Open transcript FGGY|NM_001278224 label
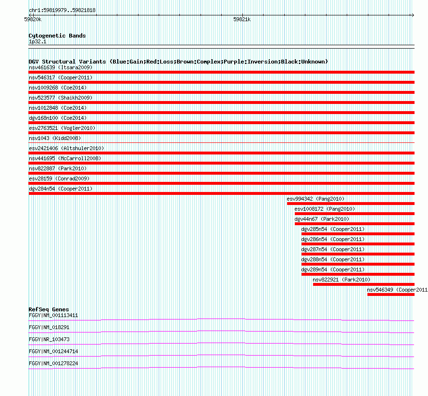428x396 pixels. (53, 363)
